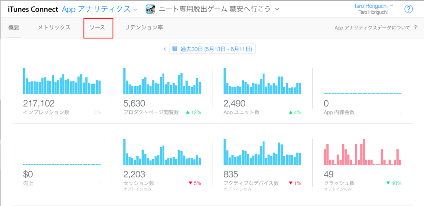
Task: Click the green 4% increase indicator
Action: click(x=295, y=113)
